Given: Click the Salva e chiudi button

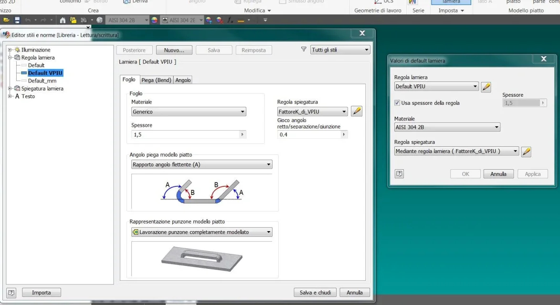Looking at the screenshot, I should click(315, 293).
